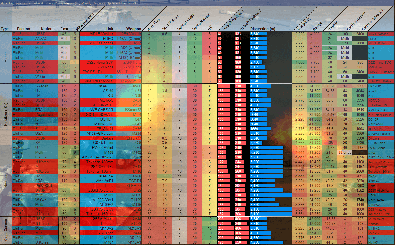Select the 'Cost' column header

(64, 29)
